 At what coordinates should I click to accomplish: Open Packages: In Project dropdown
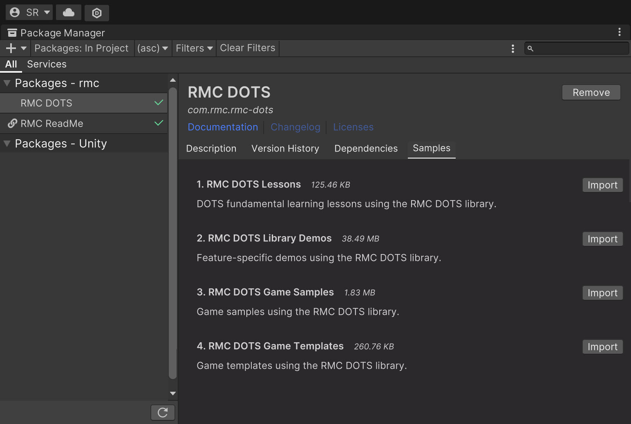click(x=81, y=48)
